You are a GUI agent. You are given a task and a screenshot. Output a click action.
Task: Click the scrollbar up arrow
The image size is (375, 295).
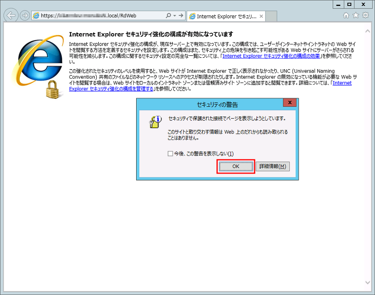pos(368,31)
